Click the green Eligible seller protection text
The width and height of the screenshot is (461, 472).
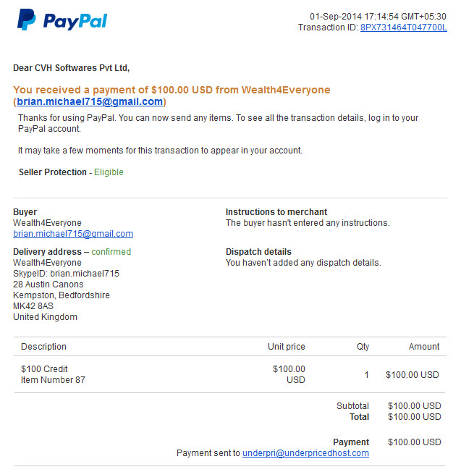click(109, 172)
